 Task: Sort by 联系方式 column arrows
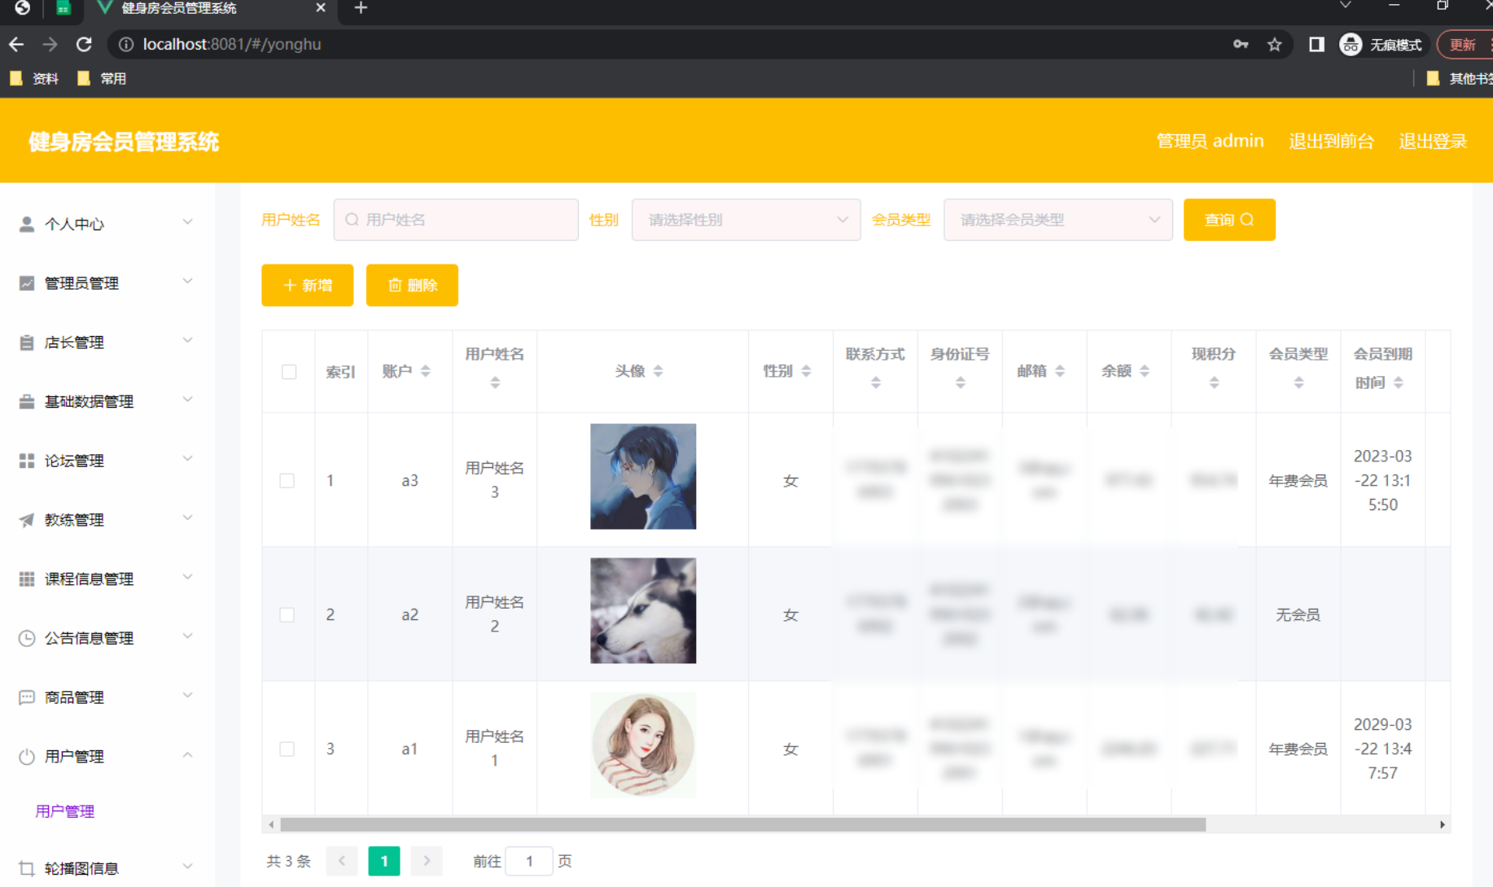tap(876, 382)
